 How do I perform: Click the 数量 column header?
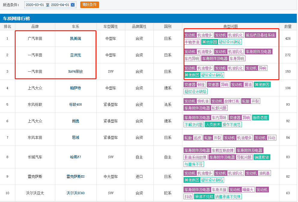[x=288, y=27]
